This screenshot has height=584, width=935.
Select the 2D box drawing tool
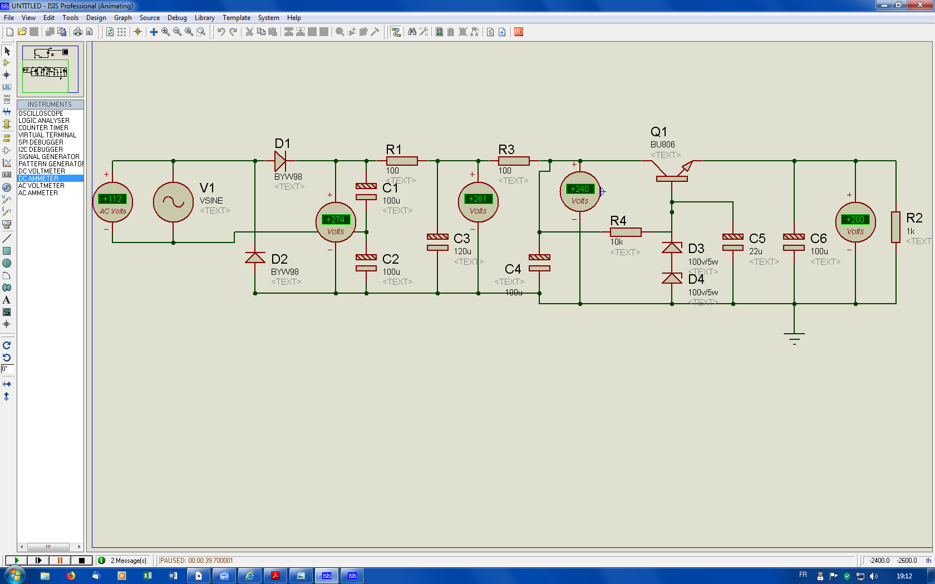(x=7, y=251)
